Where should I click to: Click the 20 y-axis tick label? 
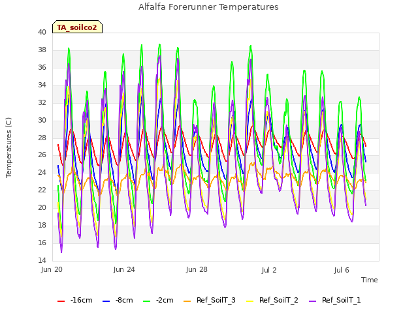pos(42,207)
